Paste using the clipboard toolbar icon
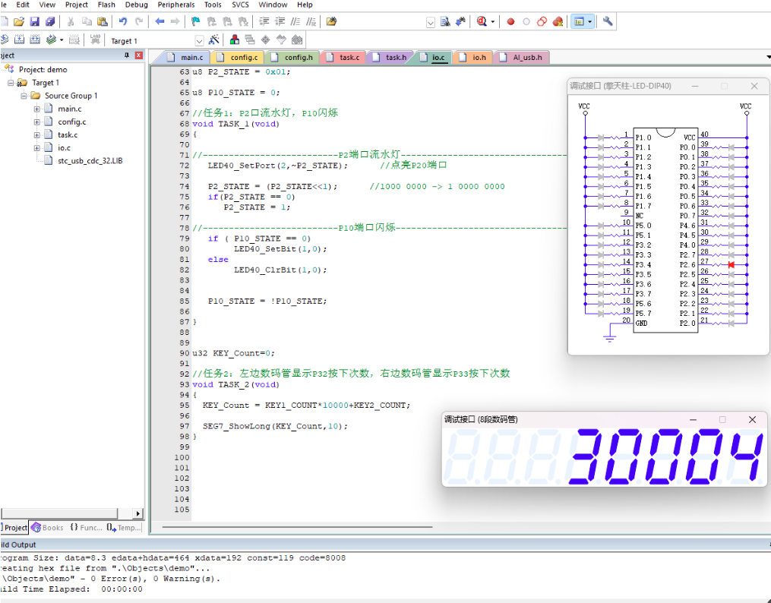Image resolution: width=771 pixels, height=603 pixels. (103, 21)
